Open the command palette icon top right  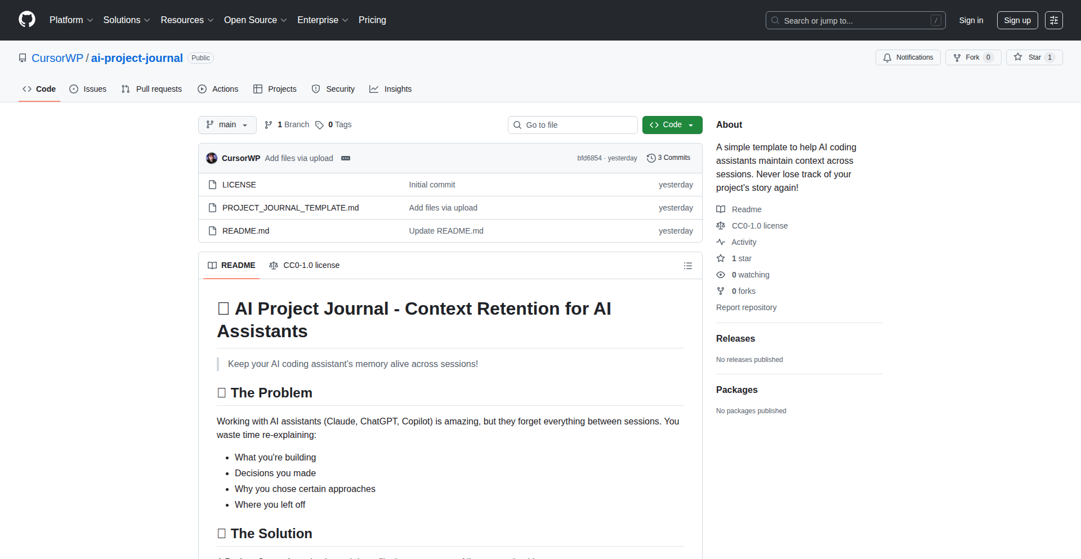click(1054, 20)
